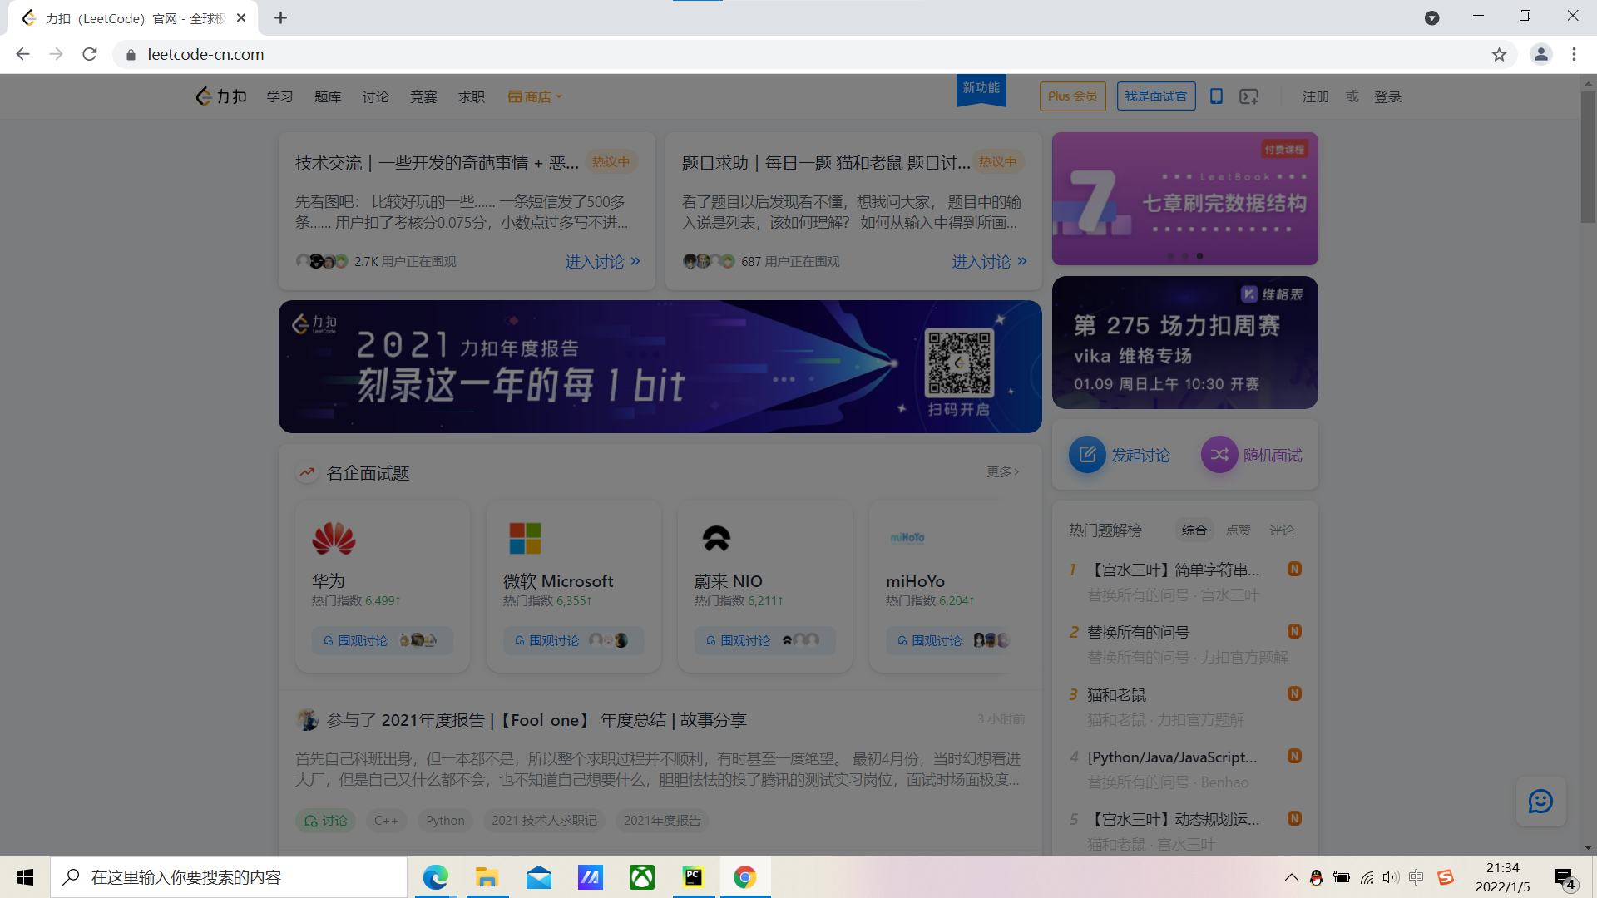Viewport: 1597px width, 898px height.
Task: Show hidden system tray icons
Action: point(1291,877)
